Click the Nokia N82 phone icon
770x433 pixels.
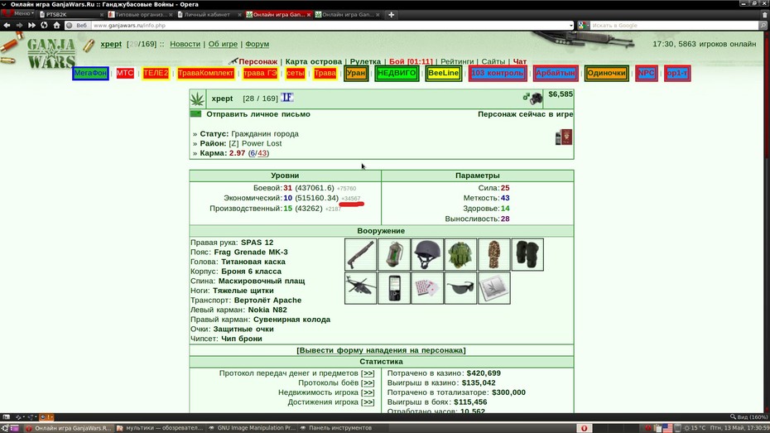pos(394,288)
